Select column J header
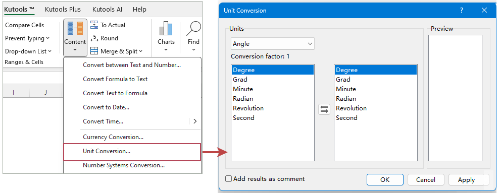Screen dimensions: 500x193 [x=45, y=92]
